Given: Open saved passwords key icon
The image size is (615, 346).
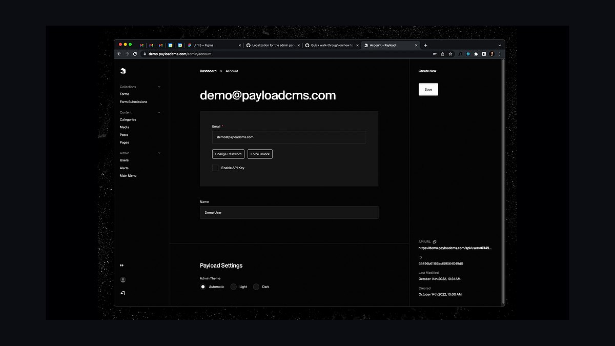Looking at the screenshot, I should click(435, 54).
